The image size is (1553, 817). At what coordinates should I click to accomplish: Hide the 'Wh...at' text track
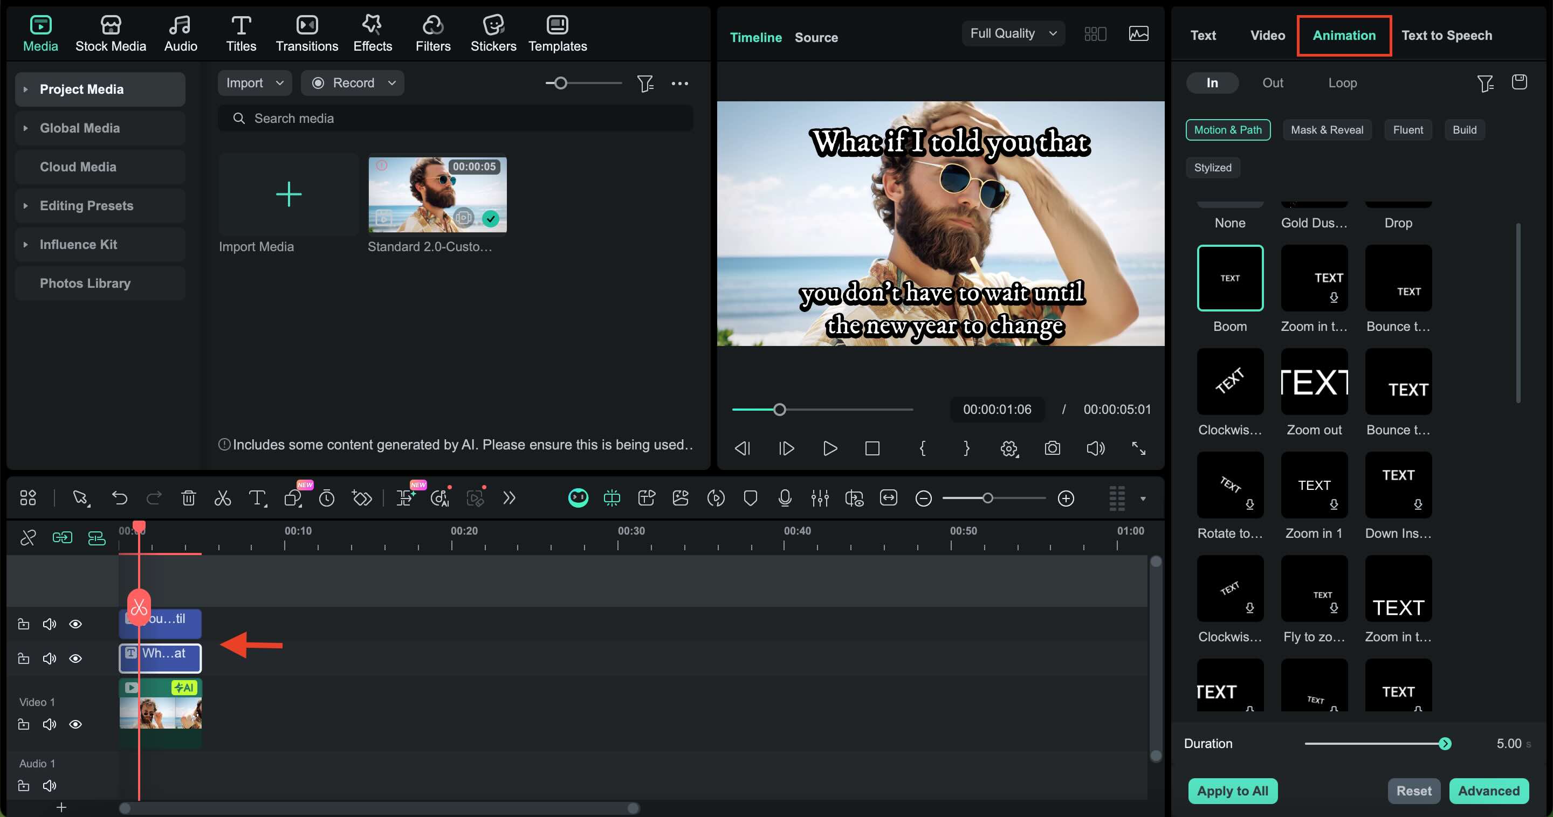75,658
